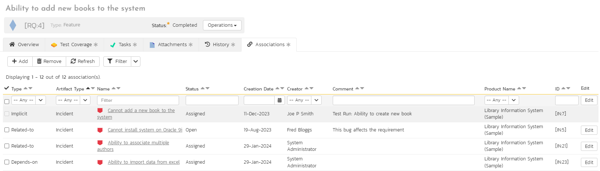Open the Filter button's dropdown arrow

(136, 62)
